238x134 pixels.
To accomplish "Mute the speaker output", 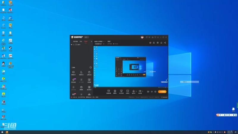I will pyautogui.click(x=140, y=92).
